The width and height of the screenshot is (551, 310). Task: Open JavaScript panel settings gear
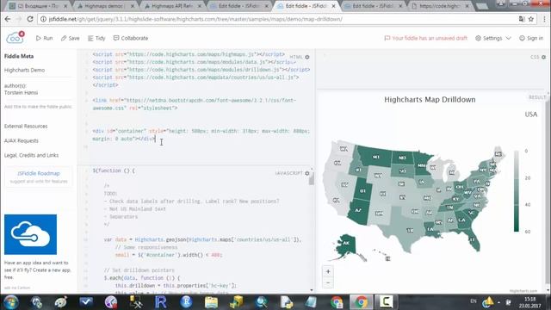(x=307, y=173)
